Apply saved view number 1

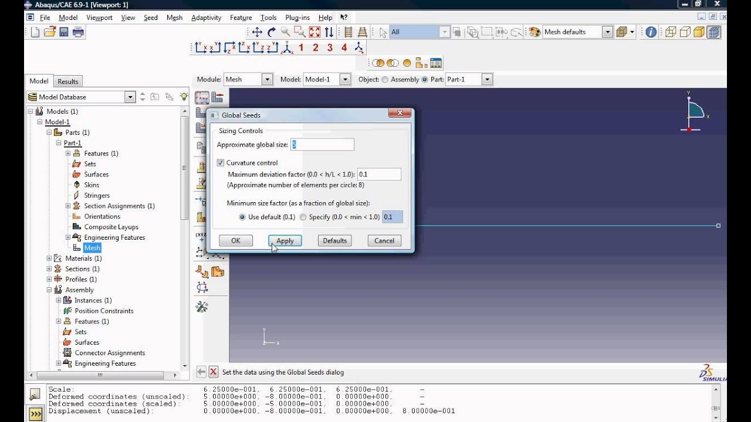(301, 48)
